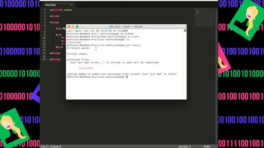The image size is (264, 148).
Task: Click the editor minimap preview
Action: pos(205,17)
